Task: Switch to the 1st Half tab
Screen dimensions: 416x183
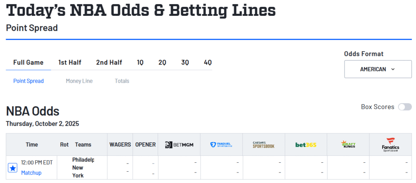Action: (69, 62)
